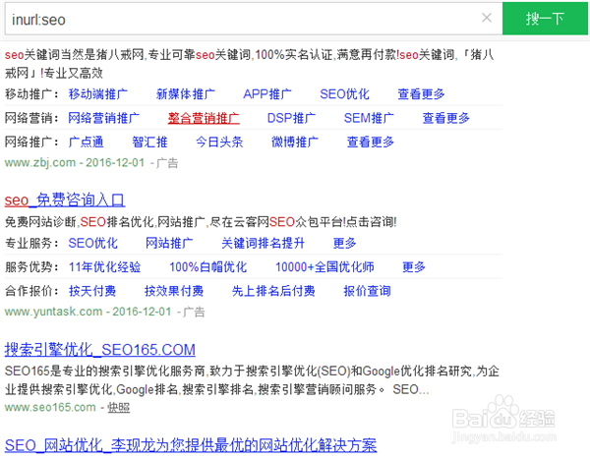
Task: Click 查看更多 in the 网络营销 row
Action: (445, 118)
